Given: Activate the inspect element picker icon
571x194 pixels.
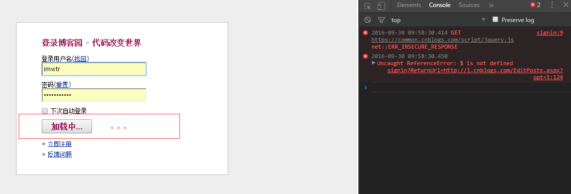Looking at the screenshot, I should pos(368,6).
